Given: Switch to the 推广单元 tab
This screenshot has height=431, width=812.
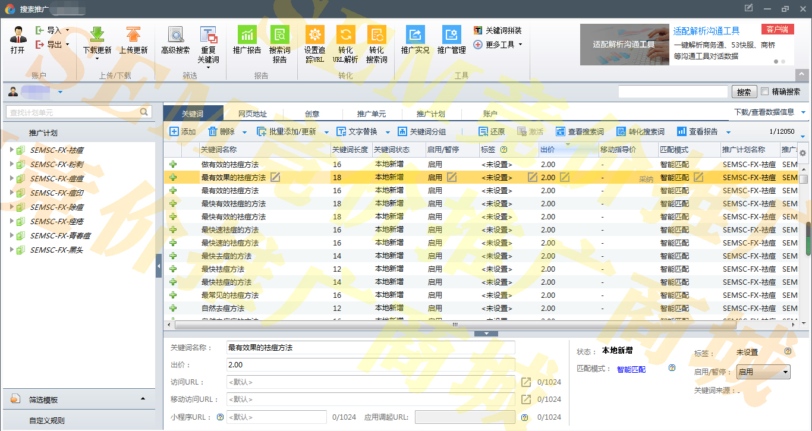Looking at the screenshot, I should tap(372, 114).
